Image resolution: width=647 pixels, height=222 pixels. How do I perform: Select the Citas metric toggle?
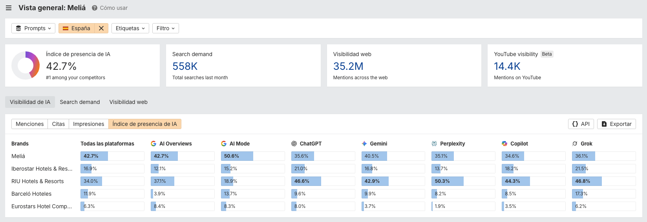coord(58,124)
